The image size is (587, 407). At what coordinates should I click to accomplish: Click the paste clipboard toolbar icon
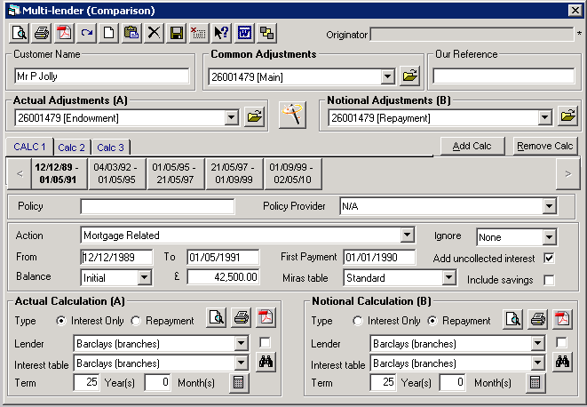click(131, 33)
